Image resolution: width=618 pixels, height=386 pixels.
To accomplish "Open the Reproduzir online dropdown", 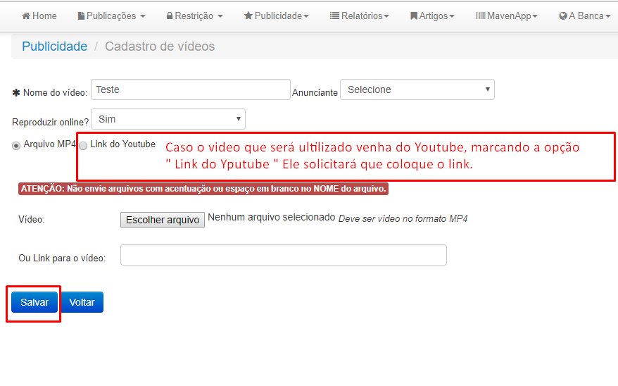I will [x=168, y=119].
